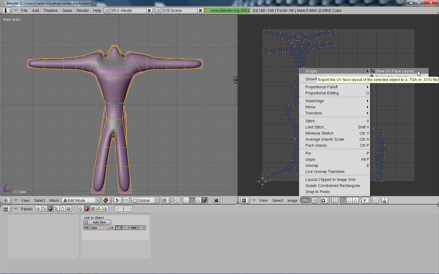The width and height of the screenshot is (439, 274).
Task: Open the SCE:Scene selector arrows
Action: (158, 10)
